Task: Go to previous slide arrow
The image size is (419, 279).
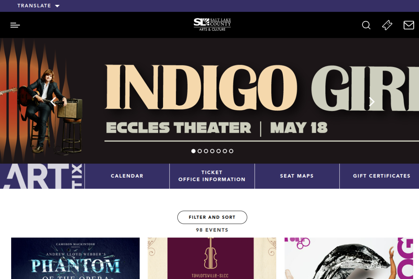Action: click(x=53, y=102)
